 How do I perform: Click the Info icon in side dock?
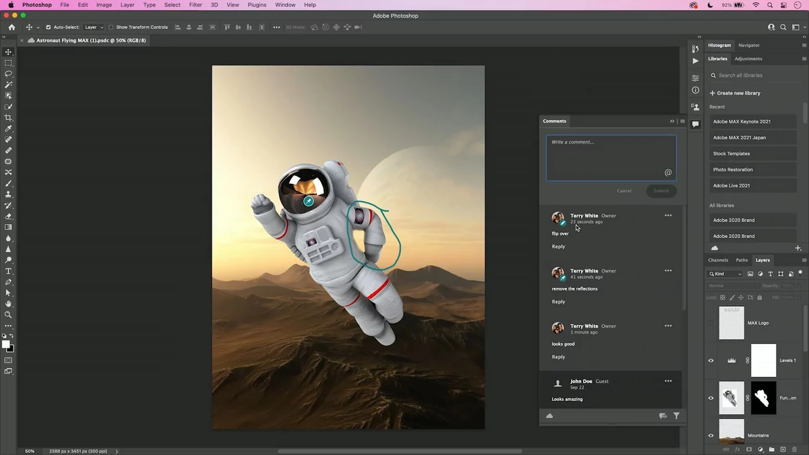pos(695,90)
